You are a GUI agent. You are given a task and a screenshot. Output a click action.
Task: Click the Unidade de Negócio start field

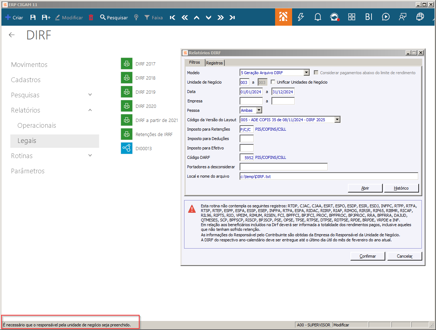pyautogui.click(x=245, y=82)
